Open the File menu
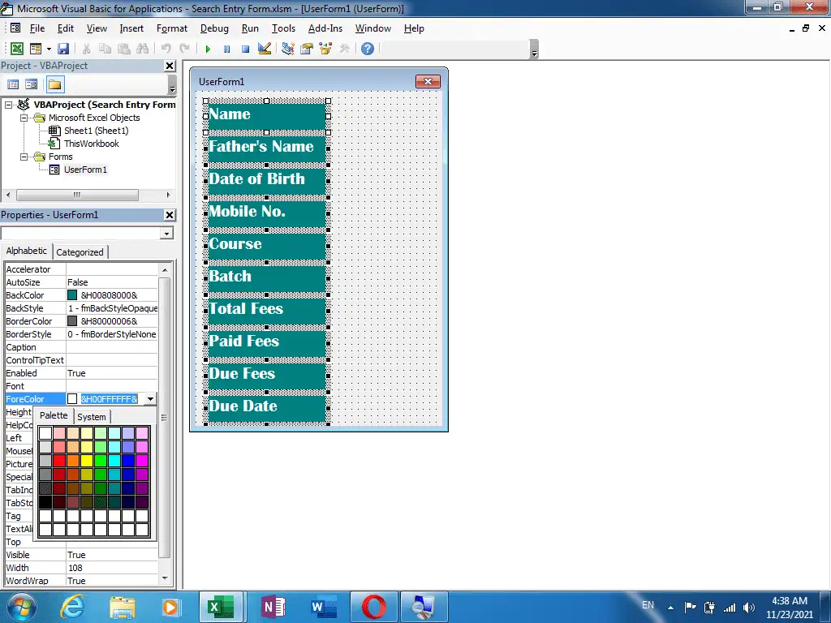Viewport: 831px width, 623px height. point(37,28)
